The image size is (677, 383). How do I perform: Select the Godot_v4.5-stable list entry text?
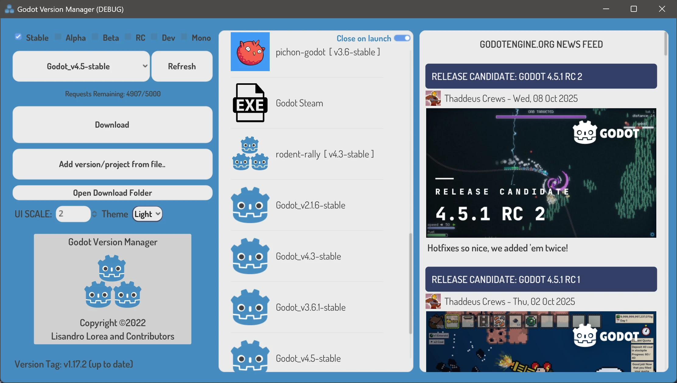[x=308, y=358]
